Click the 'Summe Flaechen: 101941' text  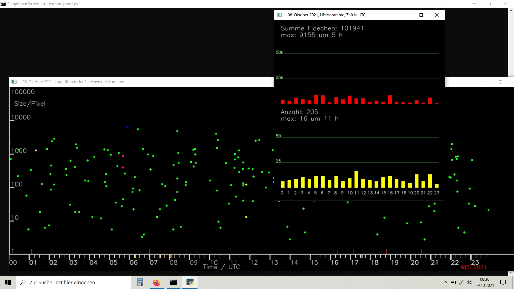(322, 28)
